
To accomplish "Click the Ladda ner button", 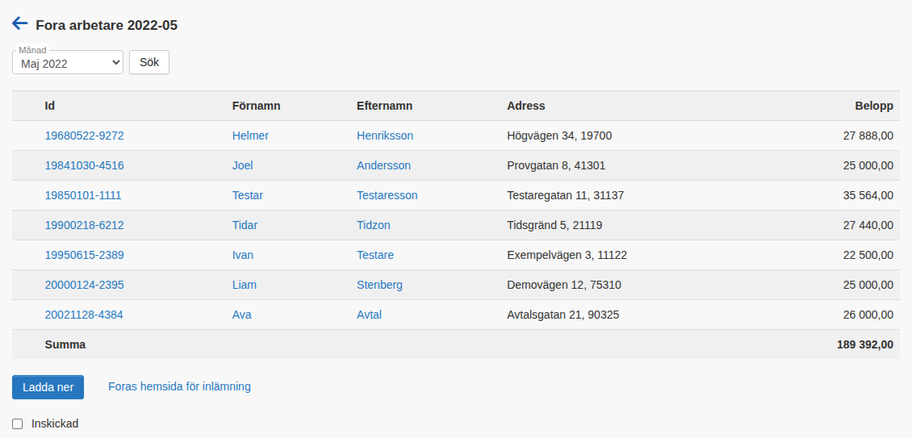I will click(48, 387).
